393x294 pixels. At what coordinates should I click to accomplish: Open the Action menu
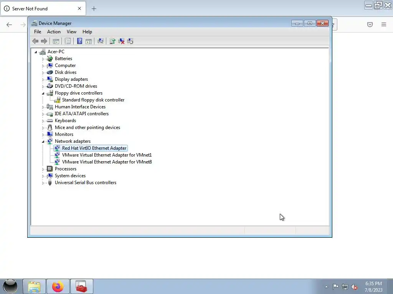[54, 32]
